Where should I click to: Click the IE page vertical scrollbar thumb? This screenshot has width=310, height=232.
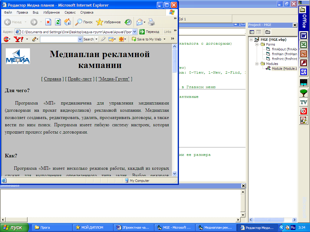tap(174, 61)
